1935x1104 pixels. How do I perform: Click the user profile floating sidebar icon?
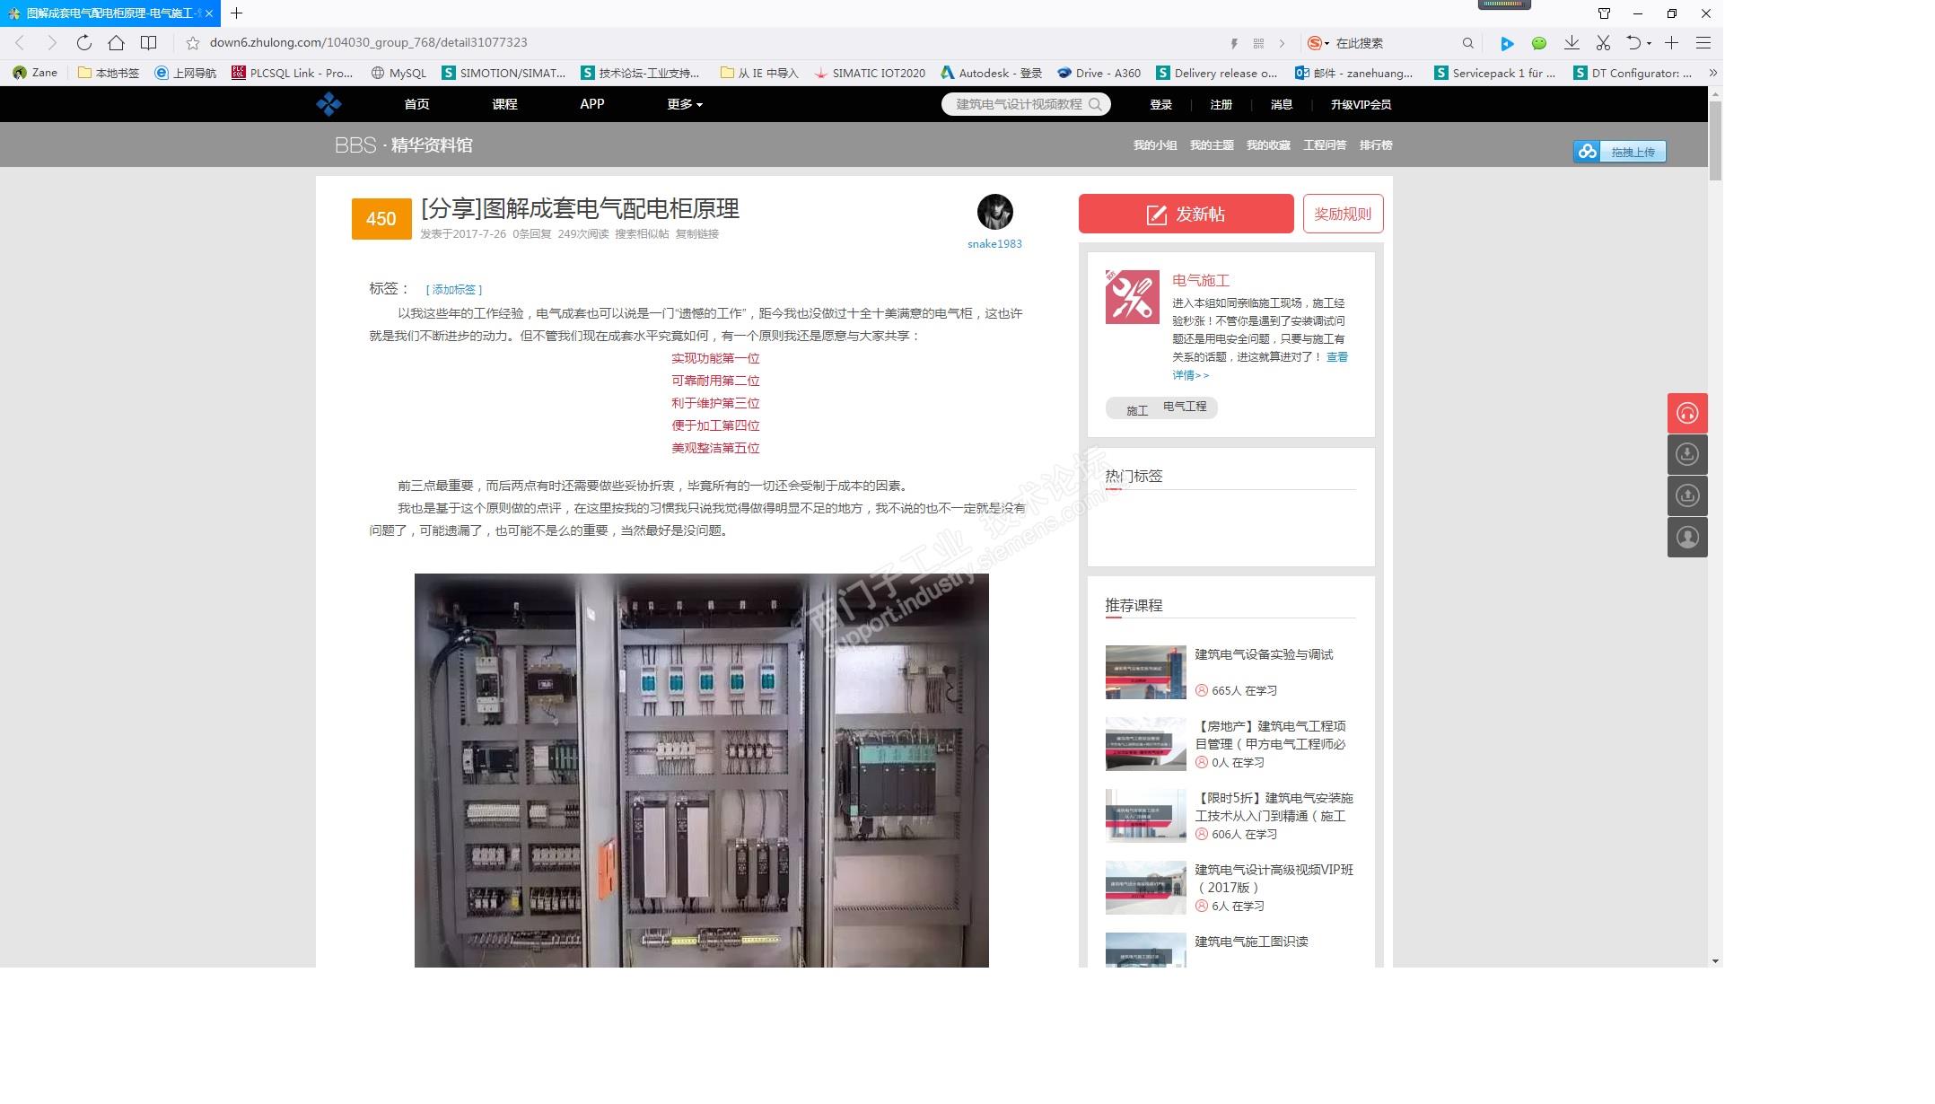(x=1687, y=538)
